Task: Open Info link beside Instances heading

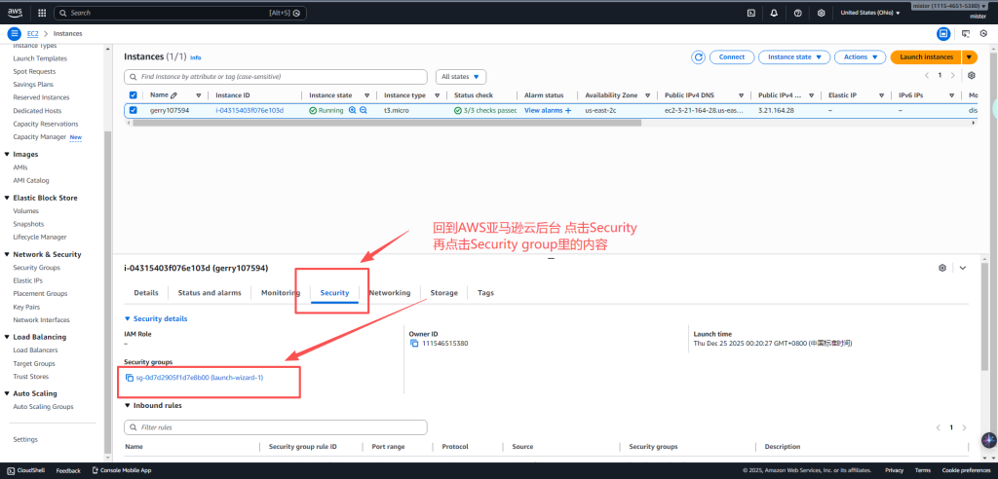Action: click(195, 57)
